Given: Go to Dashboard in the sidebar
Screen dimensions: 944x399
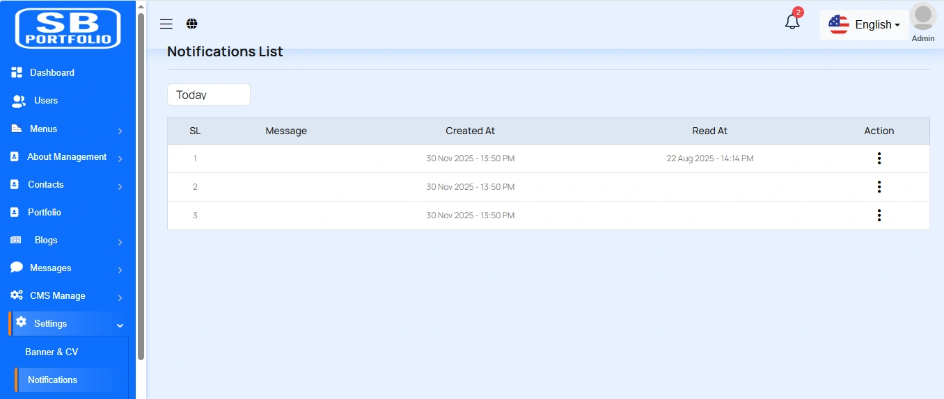Looking at the screenshot, I should click(52, 73).
